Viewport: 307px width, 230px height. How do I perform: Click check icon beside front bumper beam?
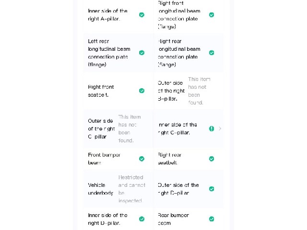click(142, 159)
